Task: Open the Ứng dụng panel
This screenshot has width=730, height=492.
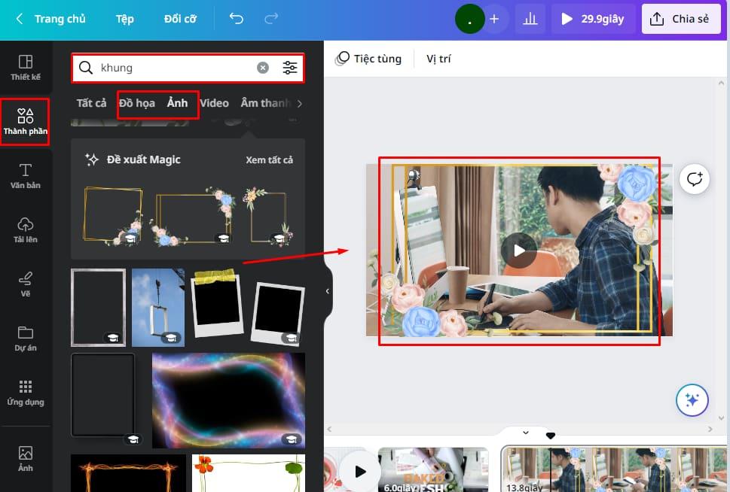Action: point(26,392)
